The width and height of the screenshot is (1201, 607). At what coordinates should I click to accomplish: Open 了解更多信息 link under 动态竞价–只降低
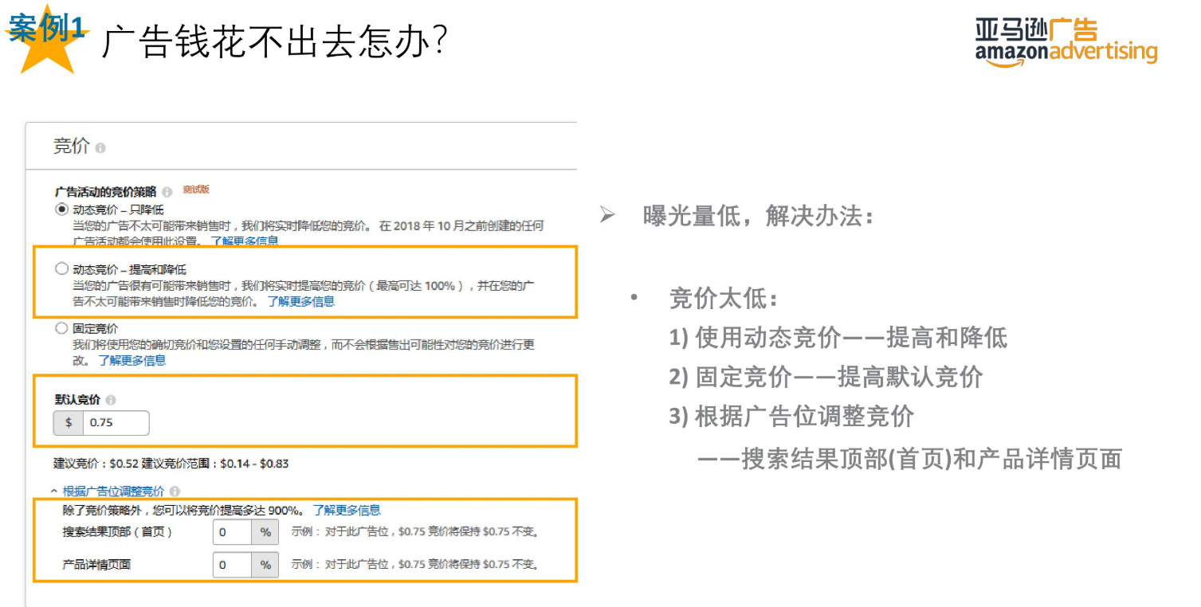pyautogui.click(x=244, y=241)
